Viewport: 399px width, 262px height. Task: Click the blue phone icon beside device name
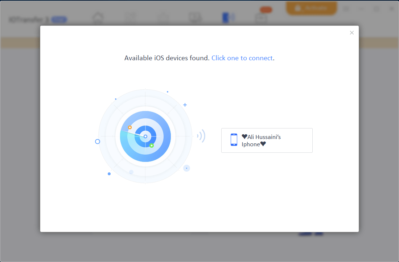click(234, 140)
